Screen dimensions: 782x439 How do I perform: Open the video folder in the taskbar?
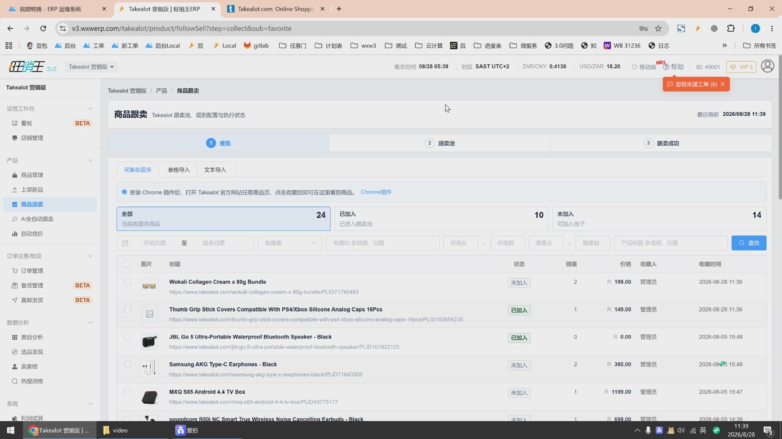point(115,430)
